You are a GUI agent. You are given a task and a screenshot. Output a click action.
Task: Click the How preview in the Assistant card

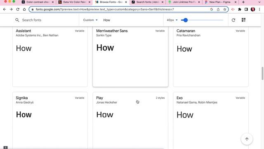(x=24, y=48)
